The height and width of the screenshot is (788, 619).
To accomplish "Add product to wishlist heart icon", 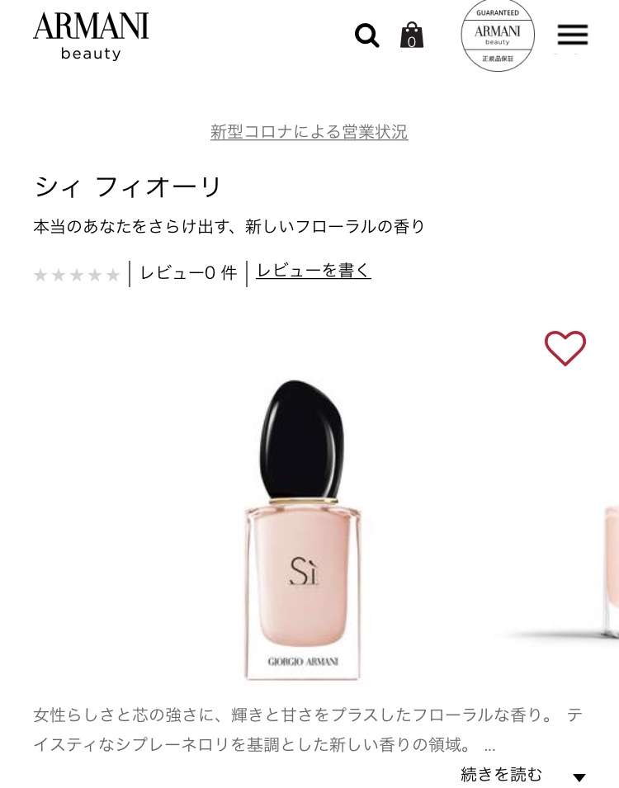I will 565,347.
